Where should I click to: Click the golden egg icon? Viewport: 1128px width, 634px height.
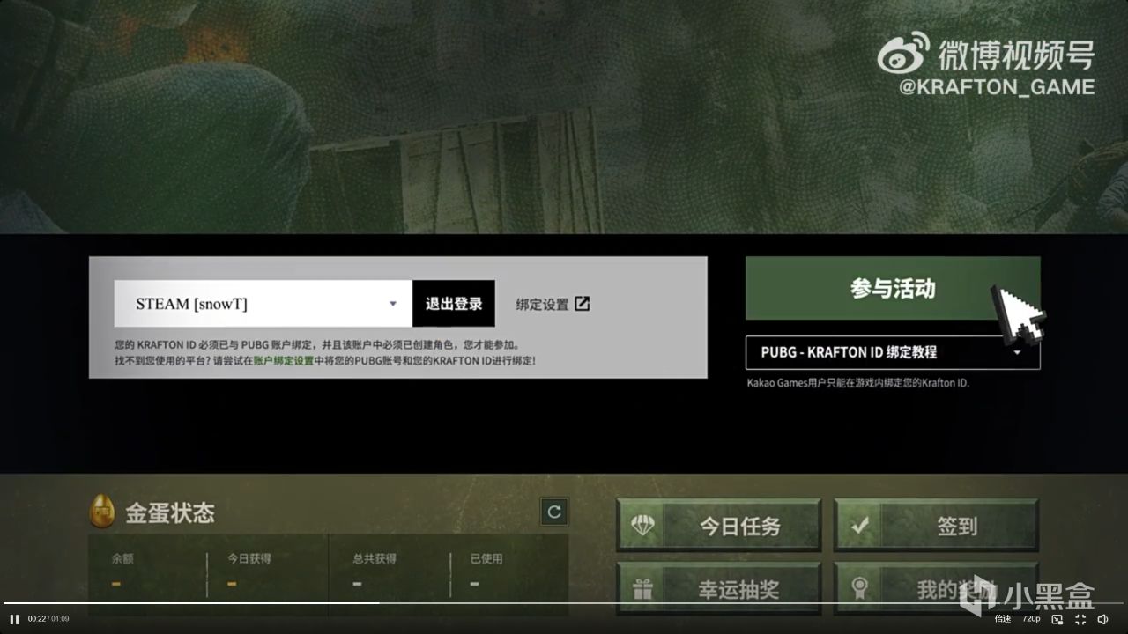point(104,512)
